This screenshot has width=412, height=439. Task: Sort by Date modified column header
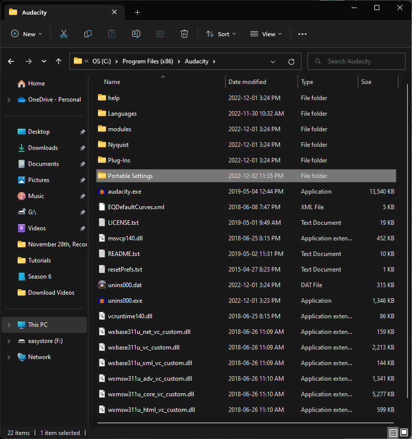(247, 81)
